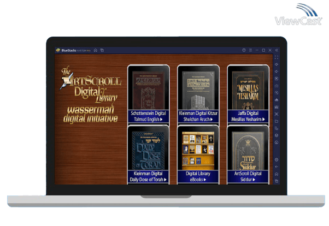Enter fullscreen mode from the side toolbar

coord(277,57)
